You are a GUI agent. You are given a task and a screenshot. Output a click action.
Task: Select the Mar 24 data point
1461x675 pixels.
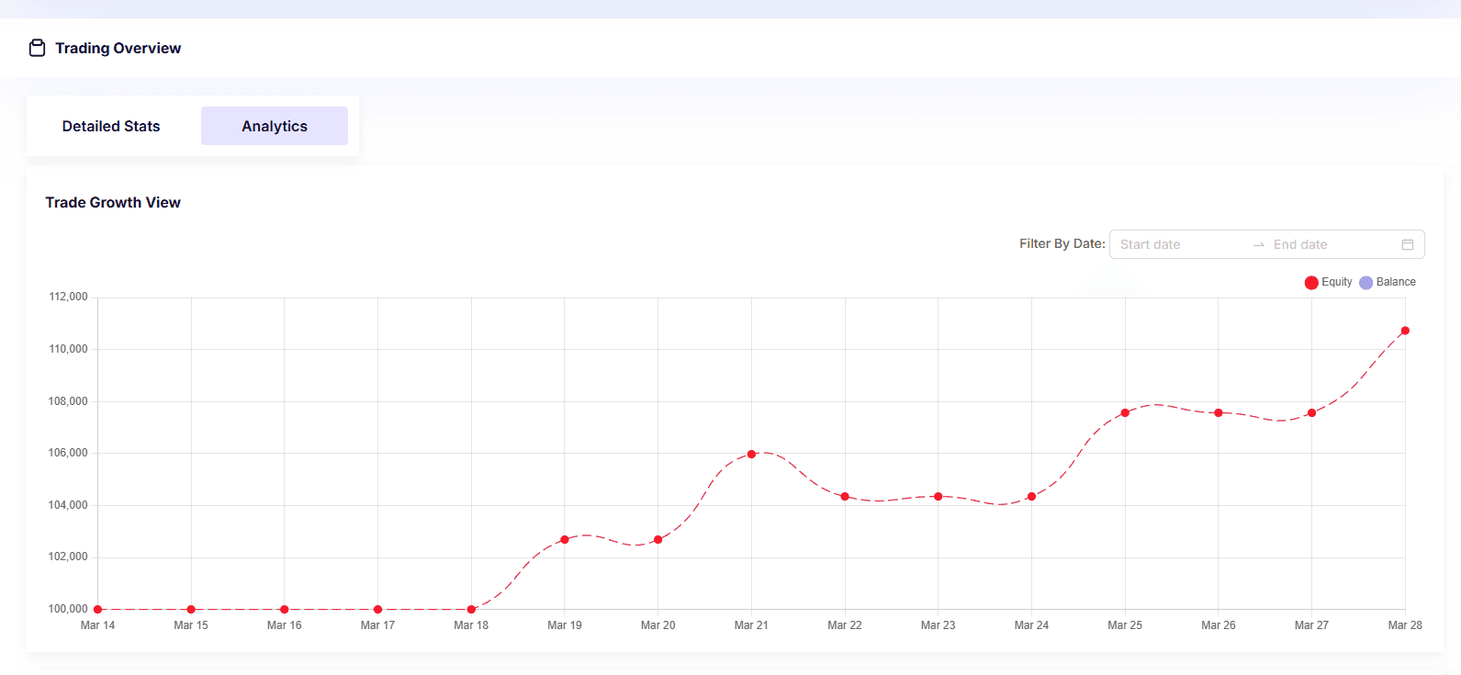tap(1031, 497)
